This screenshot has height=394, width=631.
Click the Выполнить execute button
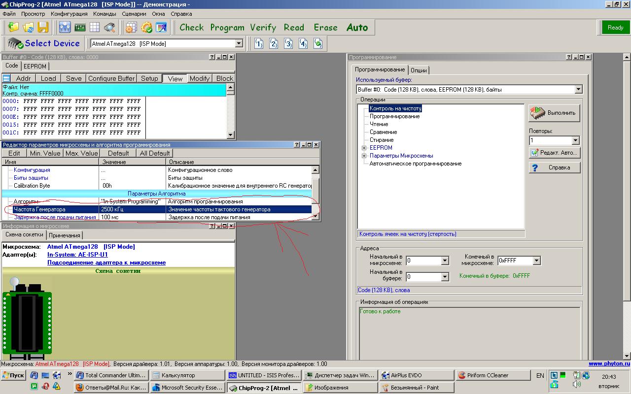[554, 113]
